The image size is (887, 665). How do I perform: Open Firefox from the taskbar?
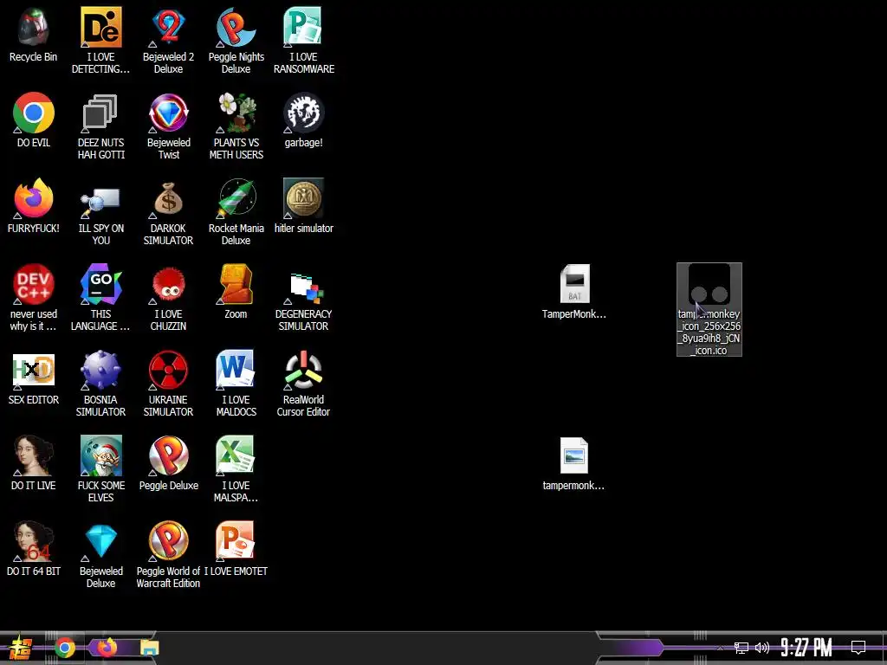click(x=107, y=647)
